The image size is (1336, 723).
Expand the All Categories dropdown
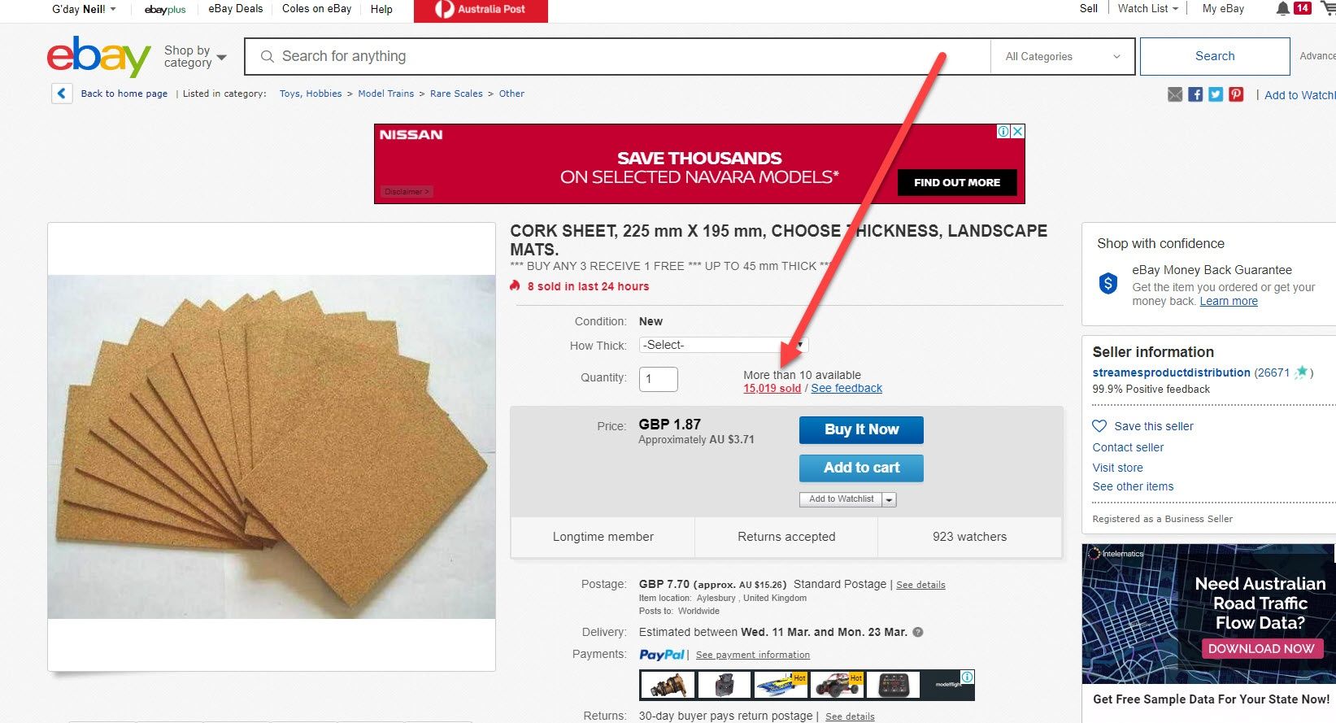point(1062,57)
